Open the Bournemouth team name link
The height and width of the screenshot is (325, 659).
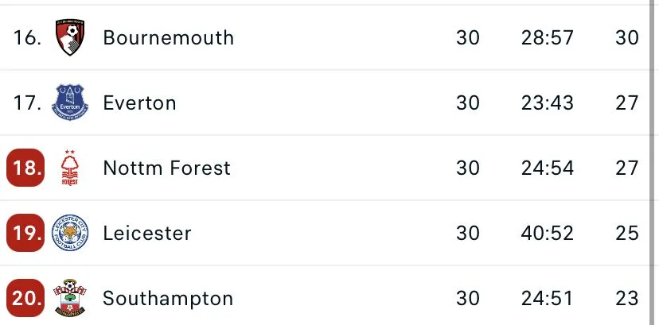point(169,37)
